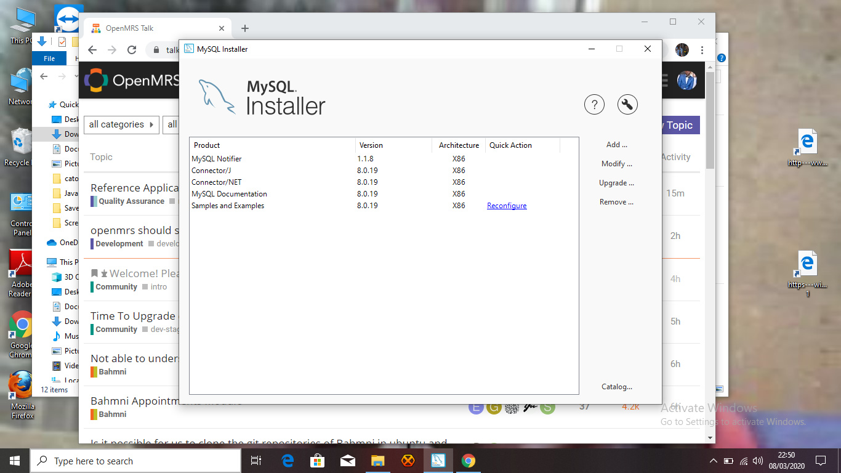Select the Connector/J product row
Image resolution: width=841 pixels, height=473 pixels.
tap(384, 171)
